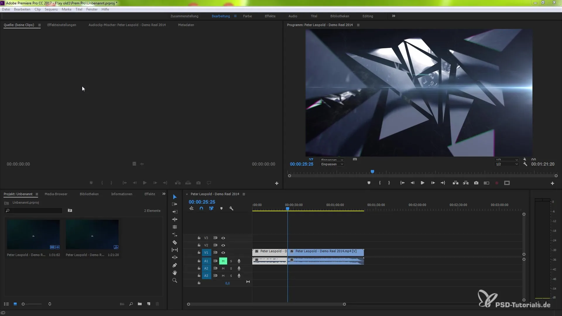This screenshot has height=316, width=562.
Task: Open Bearbeitung workspace menu icon
Action: (x=235, y=16)
